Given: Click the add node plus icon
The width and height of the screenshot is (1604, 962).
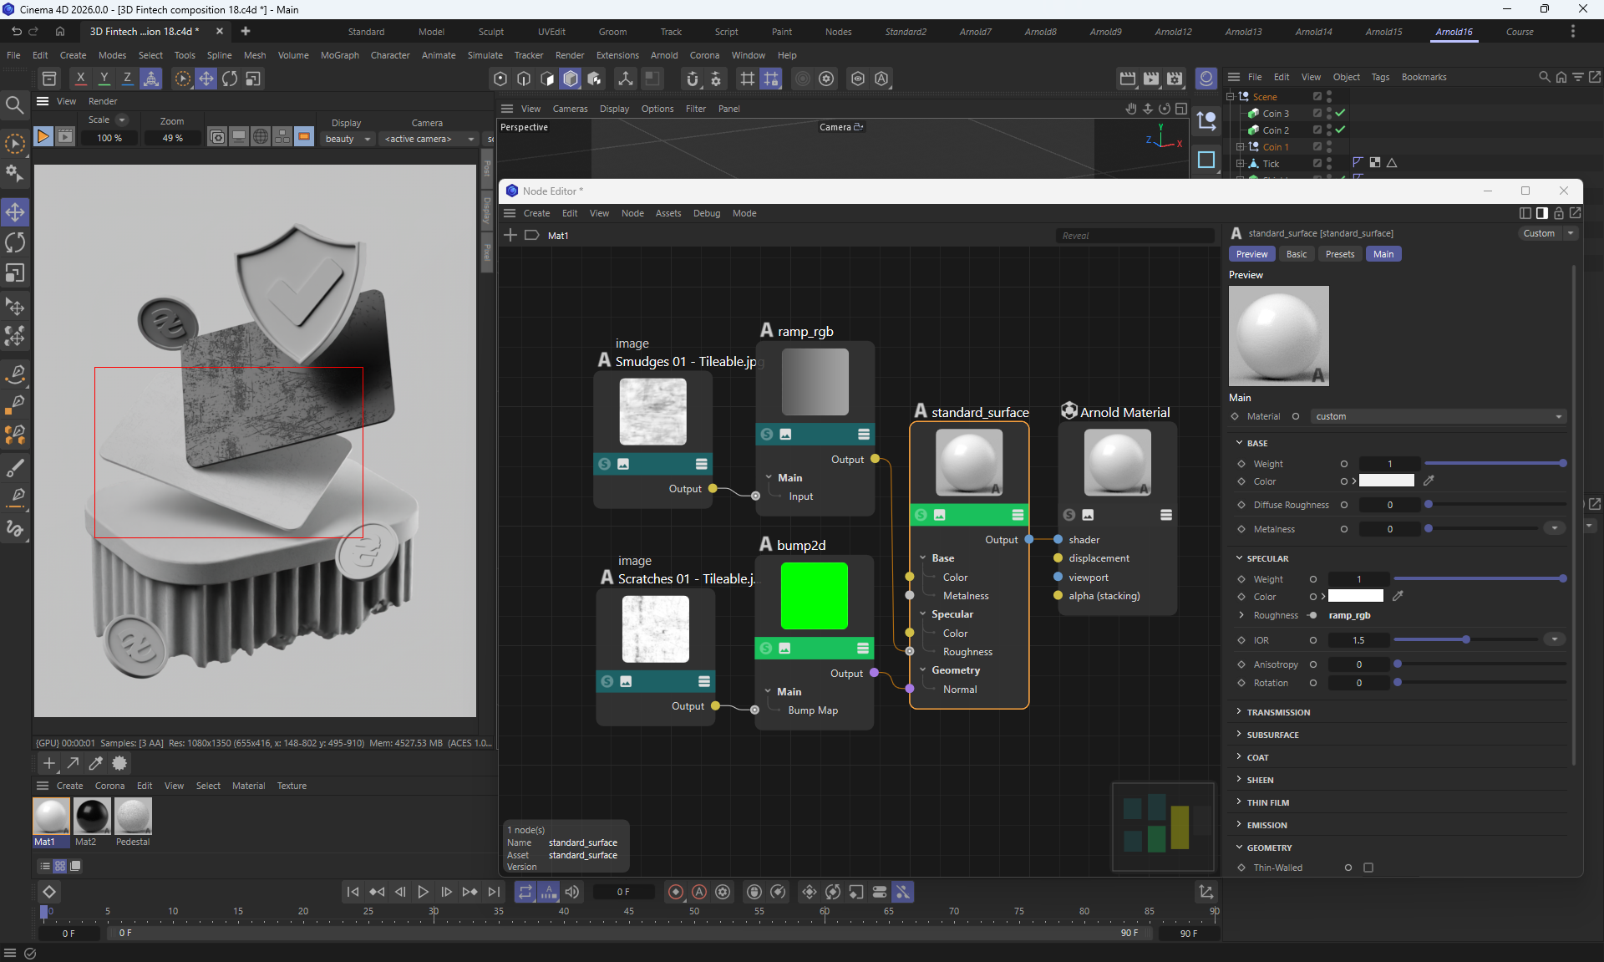Looking at the screenshot, I should pyautogui.click(x=510, y=236).
